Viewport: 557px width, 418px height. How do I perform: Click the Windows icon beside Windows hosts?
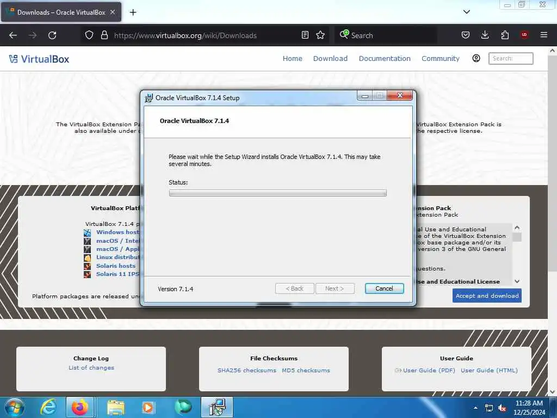(88, 233)
